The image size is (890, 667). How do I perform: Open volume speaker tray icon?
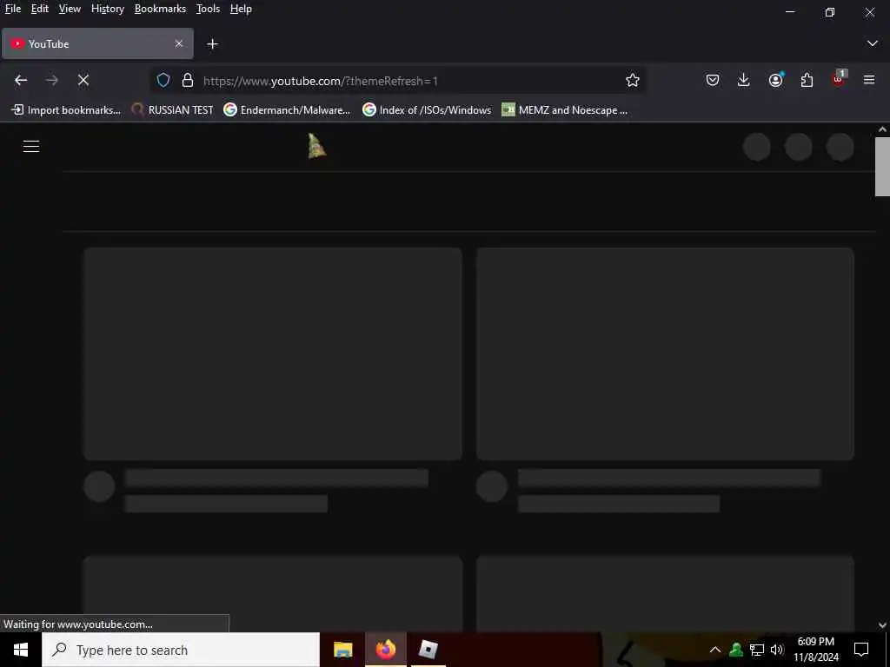click(777, 650)
